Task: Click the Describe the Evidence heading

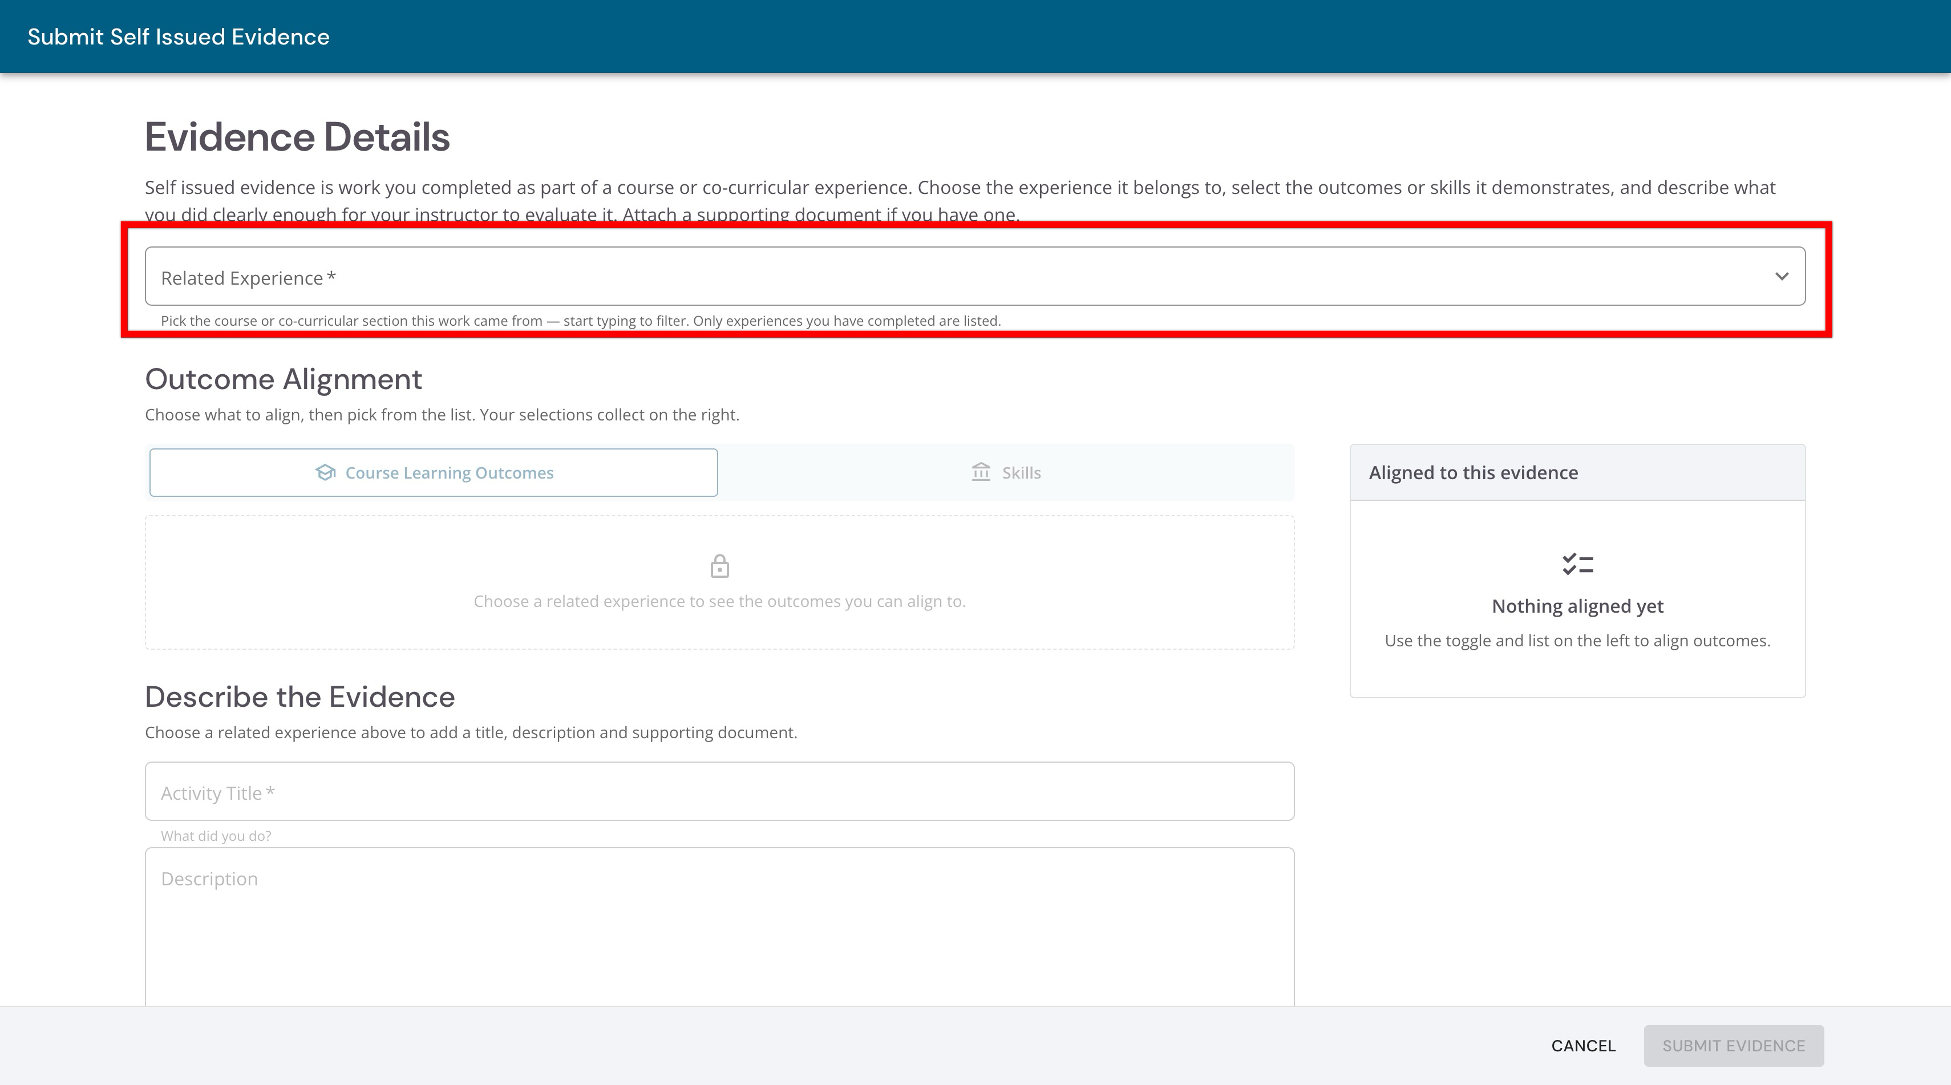Action: (x=300, y=697)
